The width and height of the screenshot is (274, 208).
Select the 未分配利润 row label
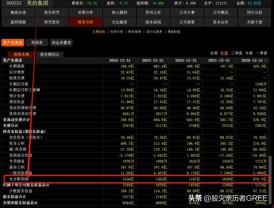tap(19, 179)
